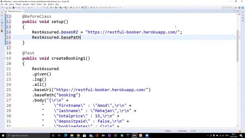Click the Open Perspective icon
The width and height of the screenshot is (245, 138).
(235, 8)
